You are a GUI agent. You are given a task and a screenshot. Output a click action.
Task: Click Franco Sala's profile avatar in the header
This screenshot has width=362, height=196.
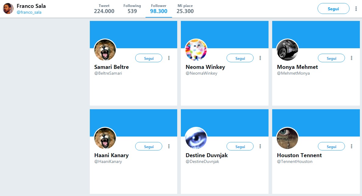pos(8,8)
